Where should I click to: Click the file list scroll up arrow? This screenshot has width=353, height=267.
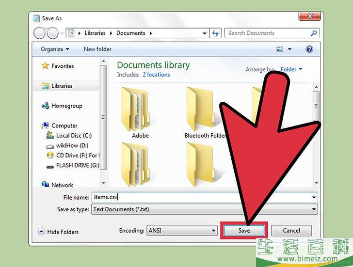316,87
